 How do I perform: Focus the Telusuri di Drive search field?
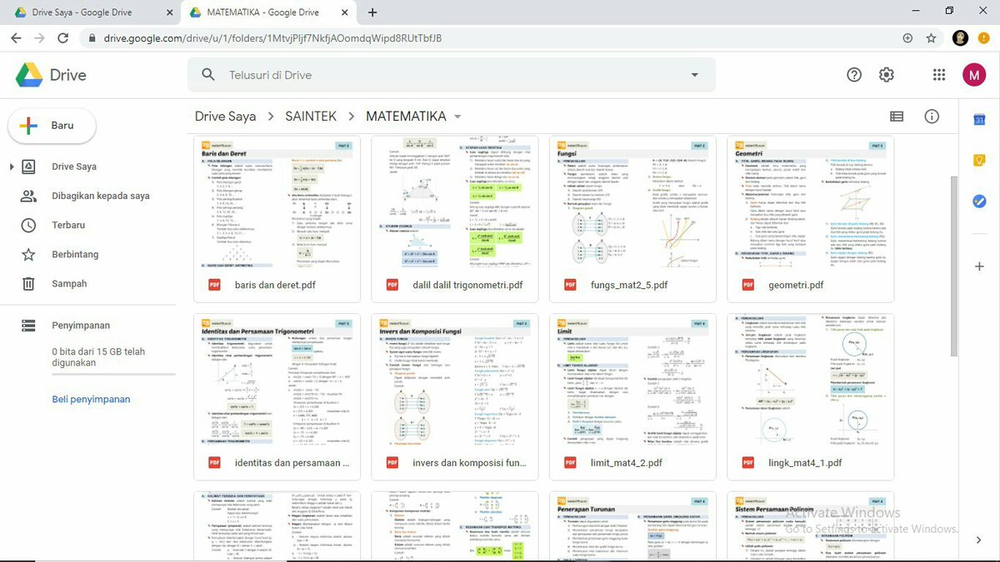pyautogui.click(x=451, y=75)
